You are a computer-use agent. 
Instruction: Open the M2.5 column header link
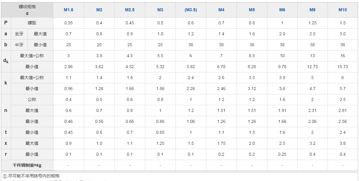(x=130, y=10)
